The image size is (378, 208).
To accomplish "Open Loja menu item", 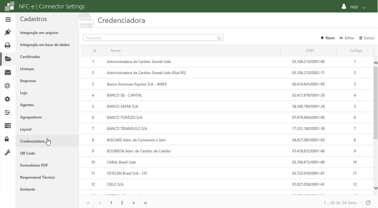I will coord(23,93).
